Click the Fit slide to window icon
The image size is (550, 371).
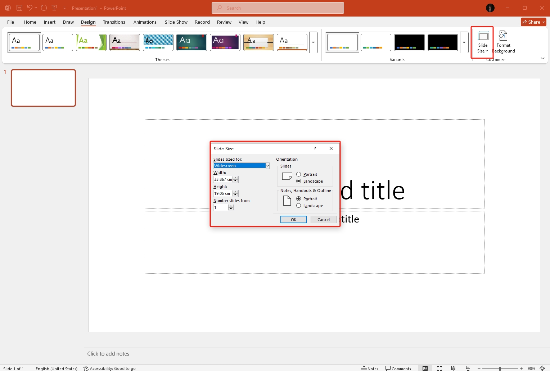point(542,368)
